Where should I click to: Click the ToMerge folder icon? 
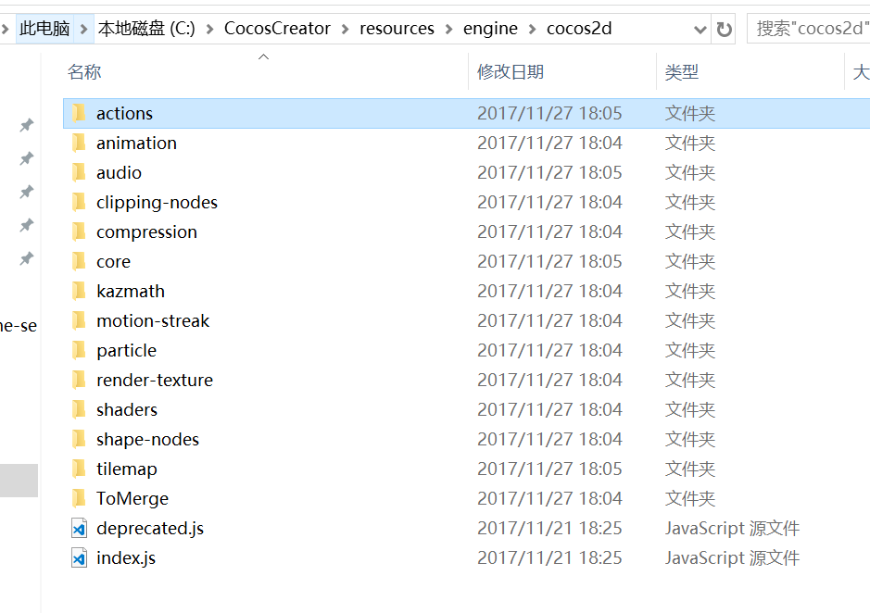[x=79, y=499]
